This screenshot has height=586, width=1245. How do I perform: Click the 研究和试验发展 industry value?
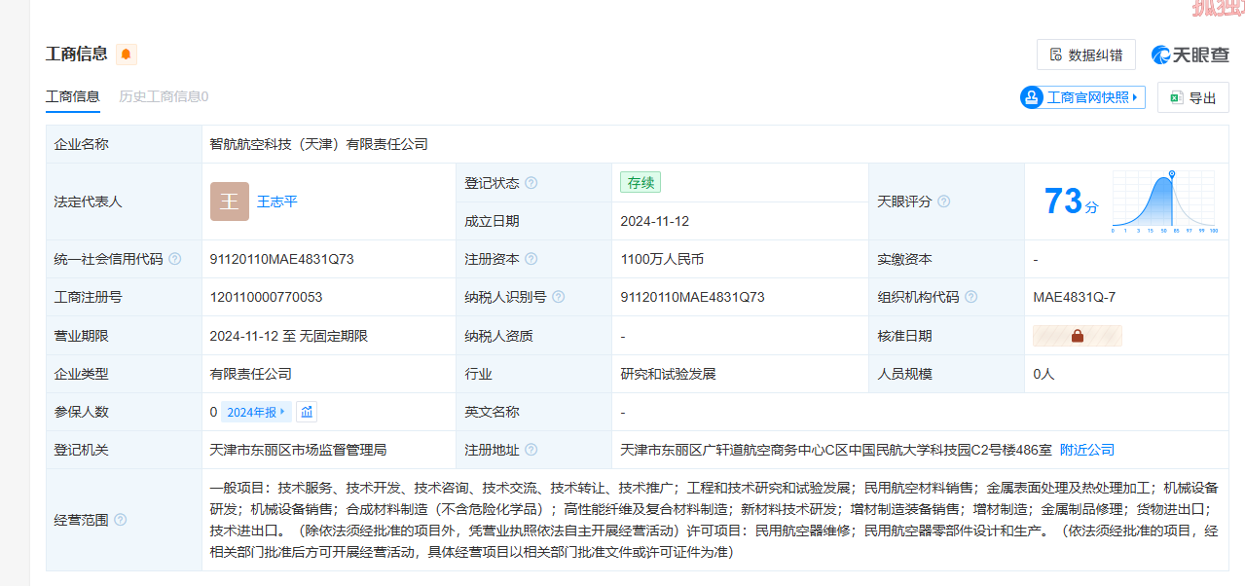(669, 374)
